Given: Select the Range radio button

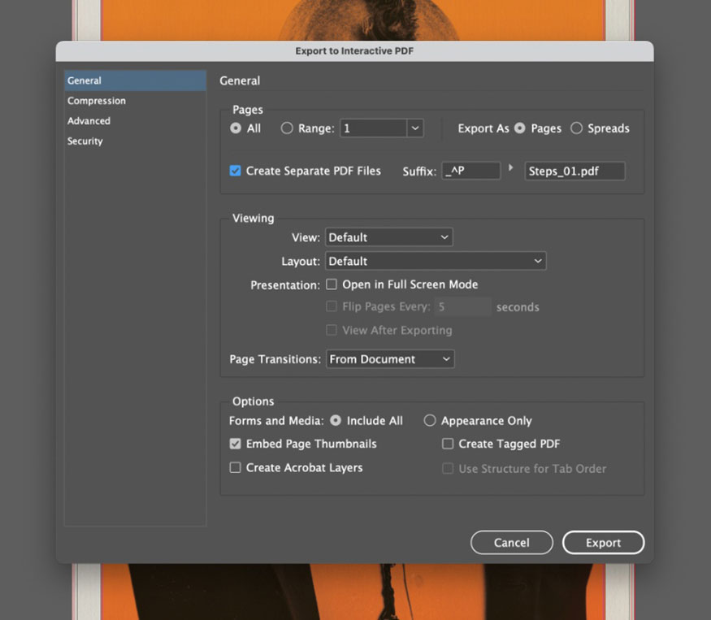Looking at the screenshot, I should pyautogui.click(x=287, y=128).
